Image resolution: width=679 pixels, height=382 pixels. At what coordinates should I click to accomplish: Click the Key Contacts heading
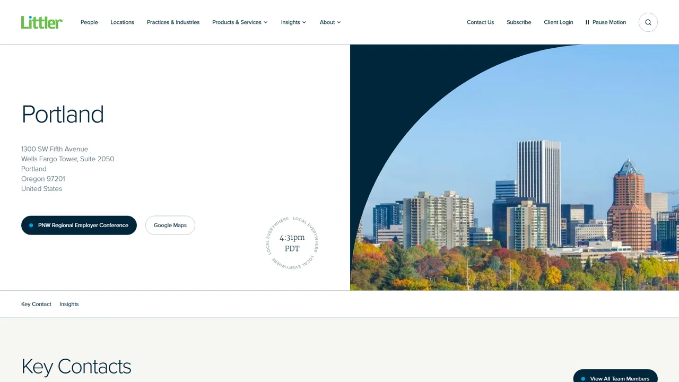[76, 367]
